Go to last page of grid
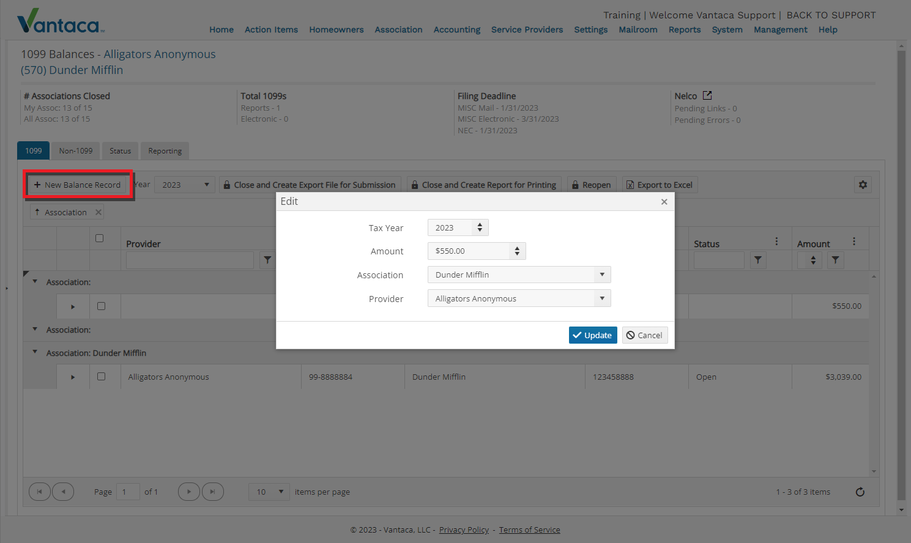 click(x=213, y=492)
